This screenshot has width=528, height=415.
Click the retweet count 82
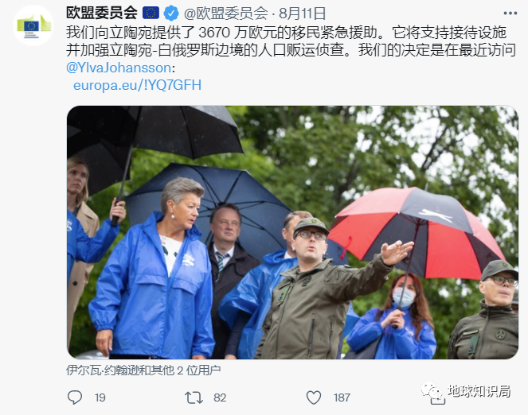click(x=220, y=398)
